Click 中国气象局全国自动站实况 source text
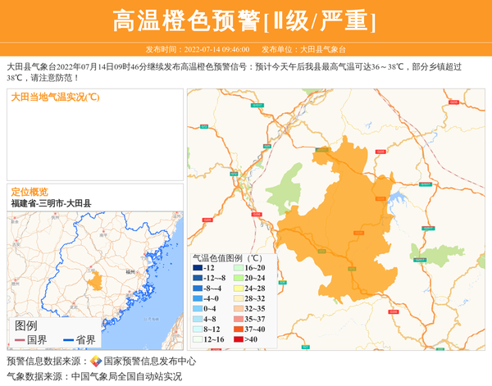This screenshot has width=492, height=386. (x=126, y=376)
